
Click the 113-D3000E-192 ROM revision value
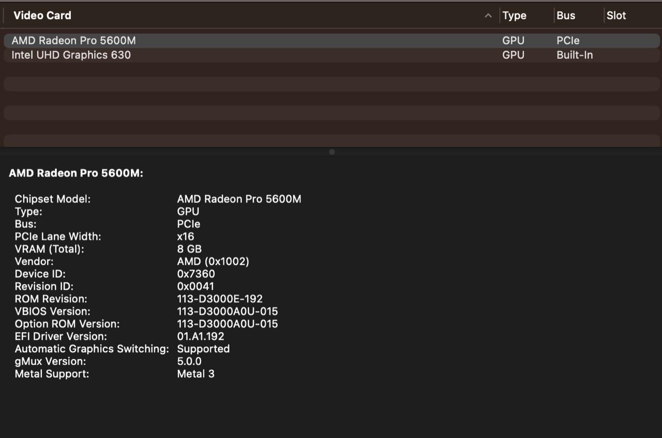(x=220, y=299)
